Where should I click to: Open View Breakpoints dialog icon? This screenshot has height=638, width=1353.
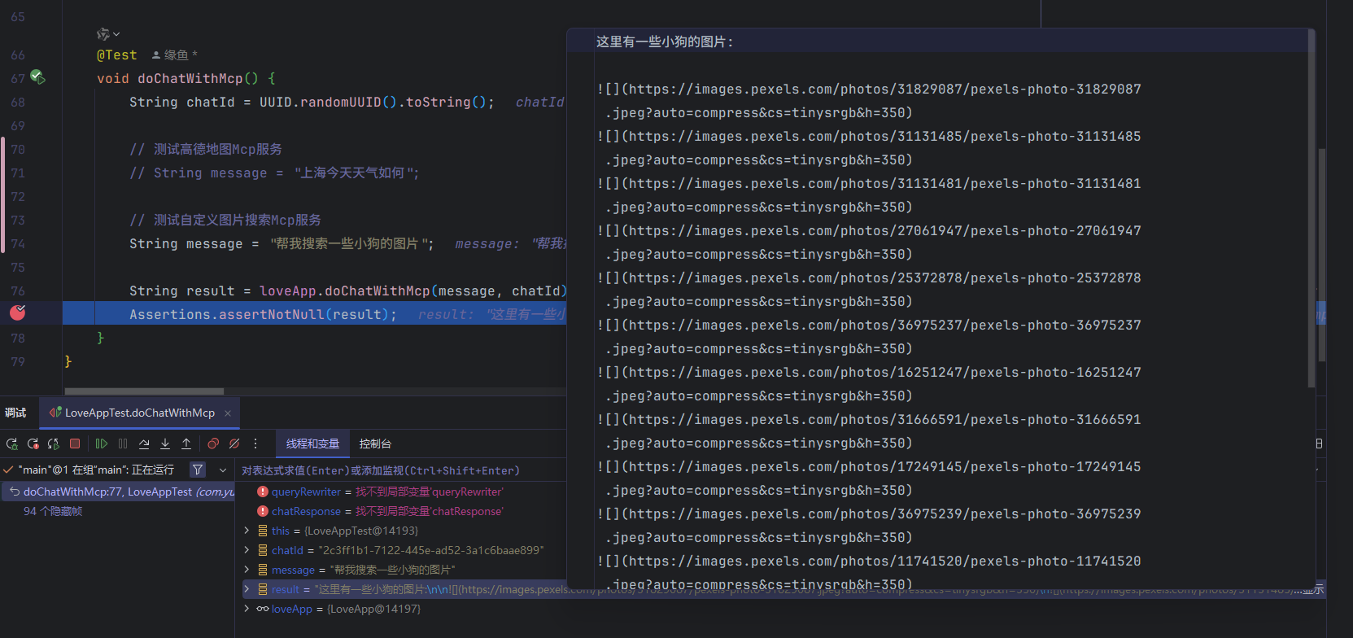click(213, 444)
